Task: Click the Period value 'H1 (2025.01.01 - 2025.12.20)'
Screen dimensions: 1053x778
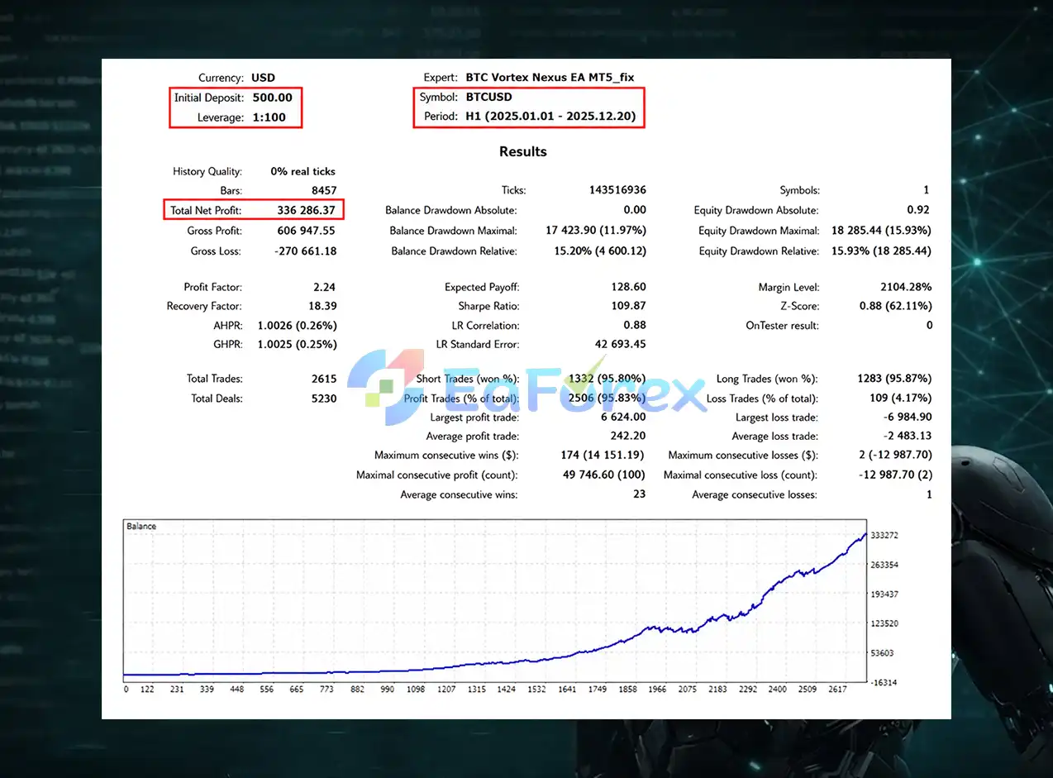Action: click(x=550, y=117)
